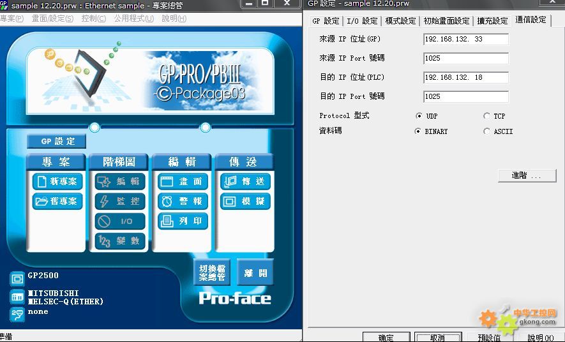Image resolution: width=565 pixels, height=342 pixels.
Task: Open the 說明(H) menu in menu bar
Action: (174, 19)
